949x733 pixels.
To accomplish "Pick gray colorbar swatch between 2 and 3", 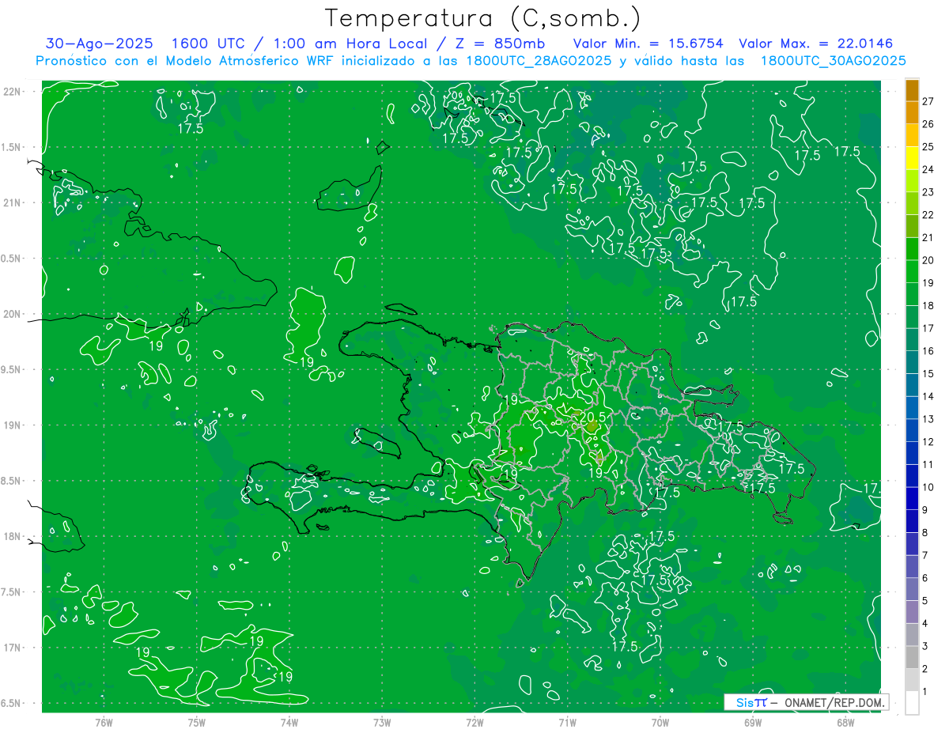I will [912, 657].
